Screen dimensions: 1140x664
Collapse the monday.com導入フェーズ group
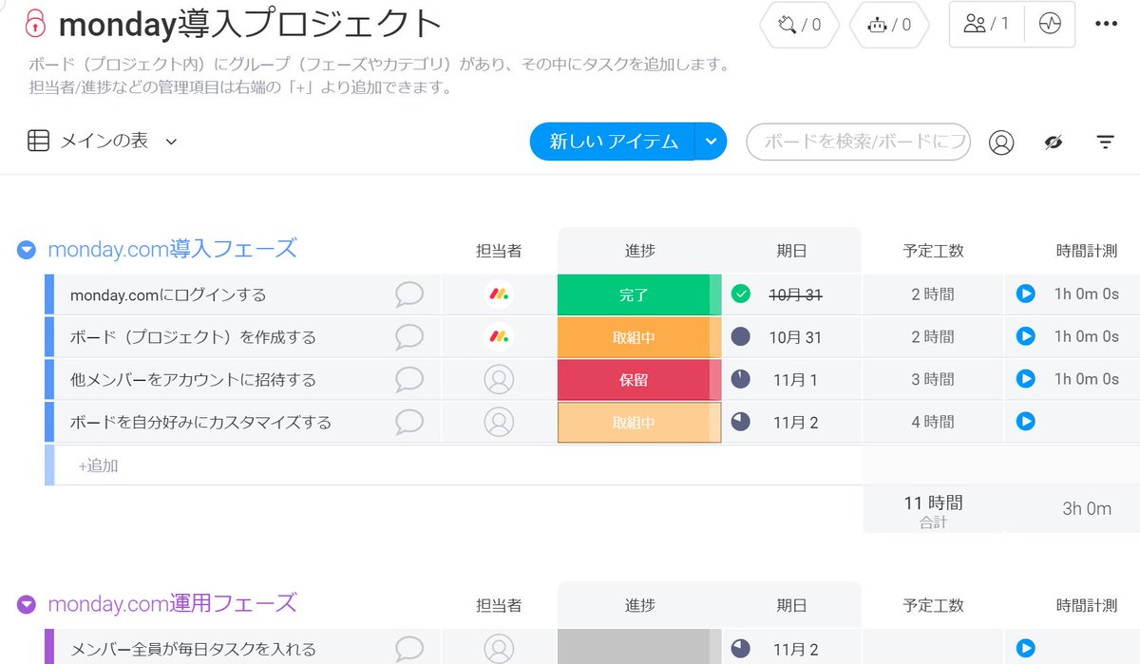point(27,250)
